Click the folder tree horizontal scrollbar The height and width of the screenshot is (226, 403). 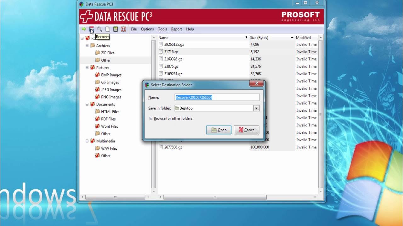[115, 197]
